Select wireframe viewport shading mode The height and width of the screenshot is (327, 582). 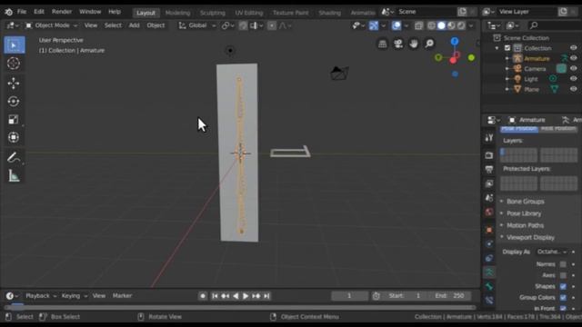coord(431,25)
